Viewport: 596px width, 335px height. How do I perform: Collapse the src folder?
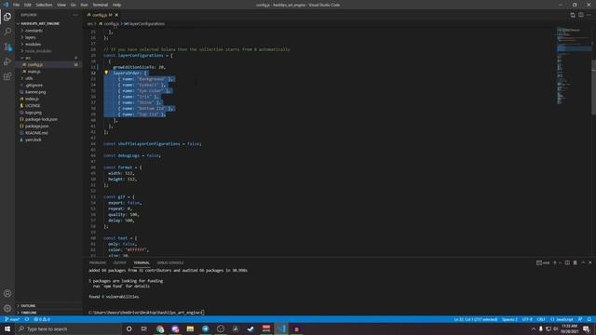(48, 58)
